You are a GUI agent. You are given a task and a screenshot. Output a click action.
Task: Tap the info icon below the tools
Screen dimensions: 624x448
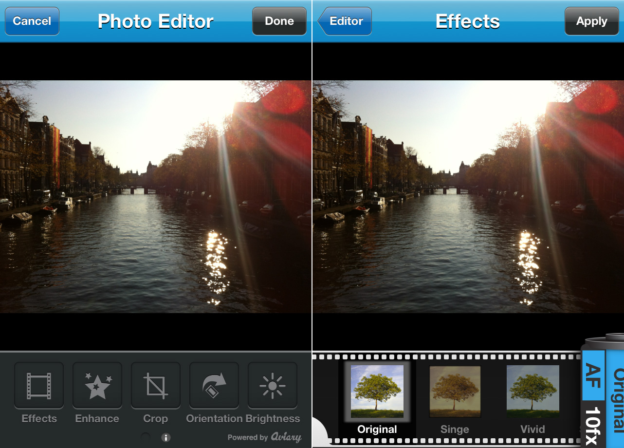pyautogui.click(x=166, y=437)
